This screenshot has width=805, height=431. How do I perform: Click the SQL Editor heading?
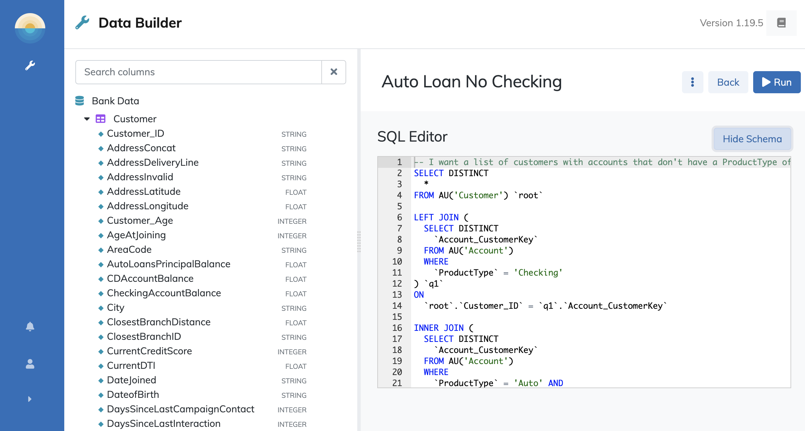[412, 137]
